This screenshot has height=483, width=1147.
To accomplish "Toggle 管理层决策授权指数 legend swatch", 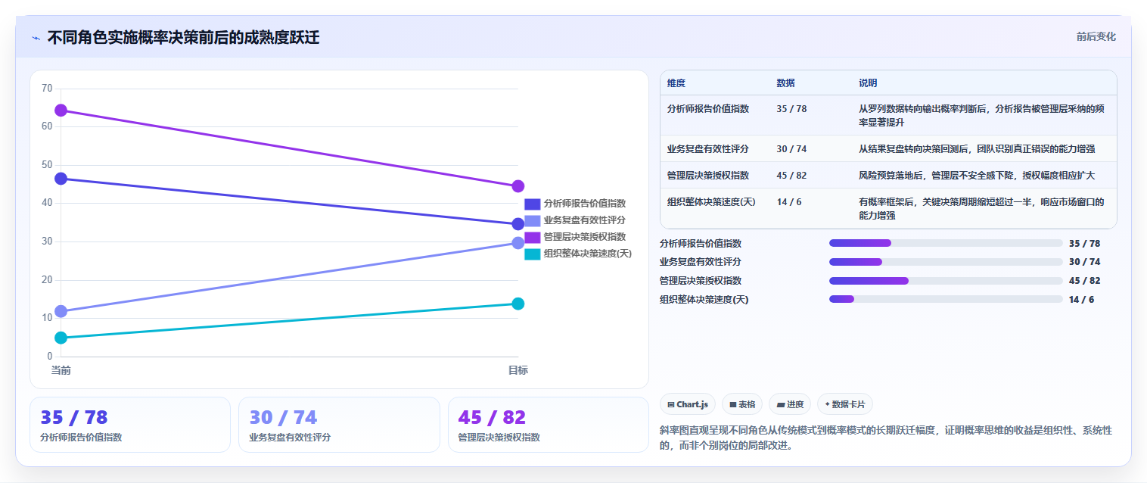I will 532,237.
